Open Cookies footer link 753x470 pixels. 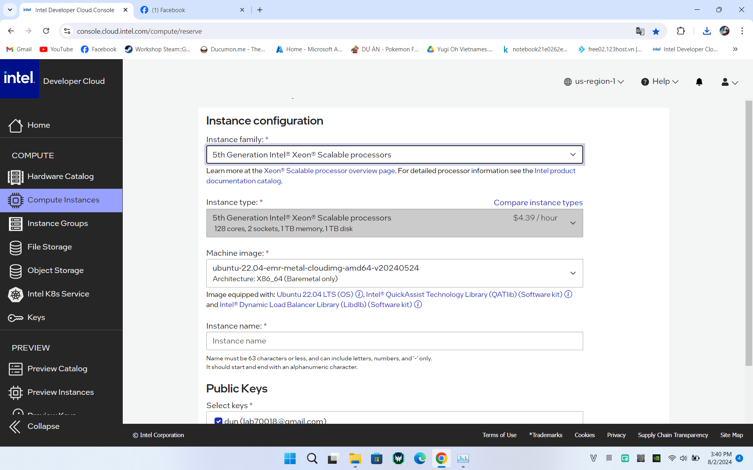coord(585,435)
